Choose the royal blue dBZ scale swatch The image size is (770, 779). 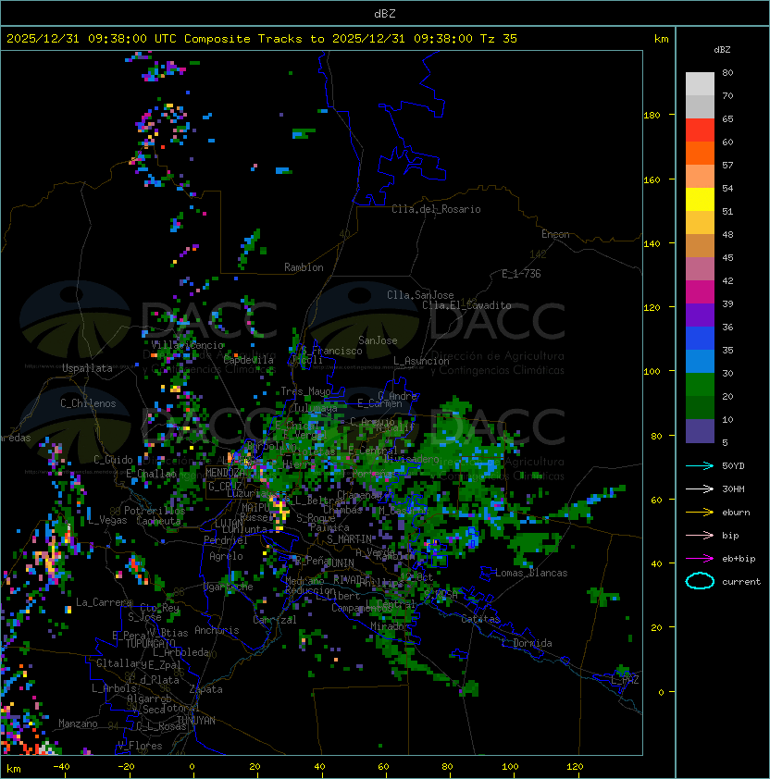tap(700, 339)
